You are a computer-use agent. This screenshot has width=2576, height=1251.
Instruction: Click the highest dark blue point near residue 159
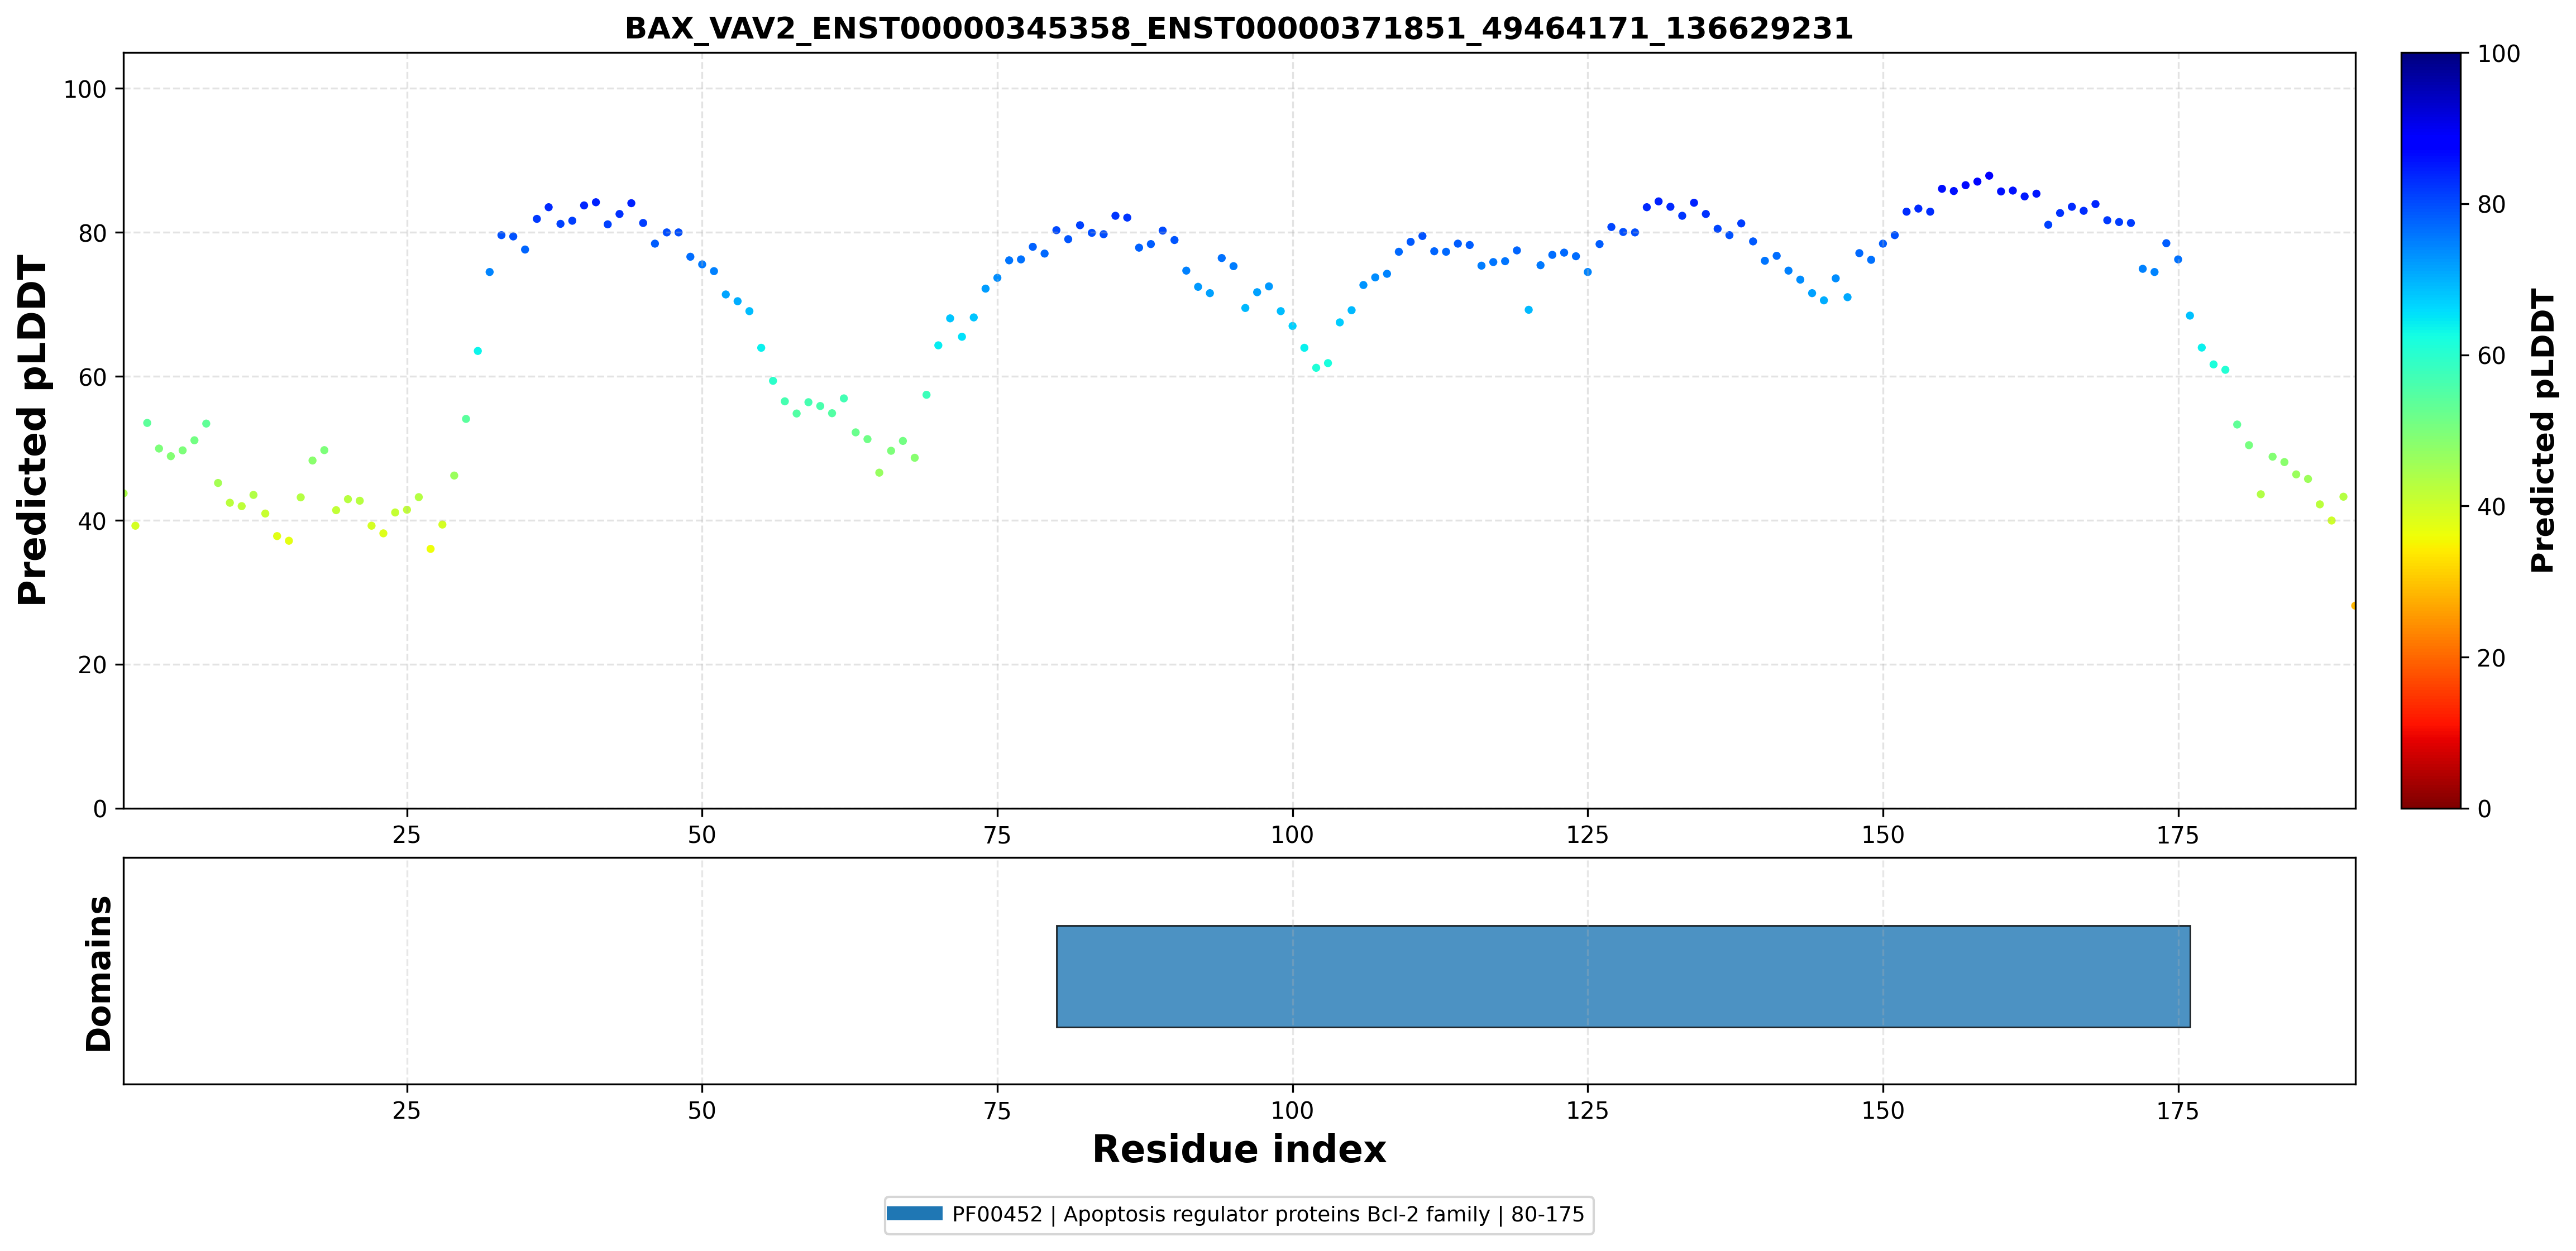(1988, 176)
